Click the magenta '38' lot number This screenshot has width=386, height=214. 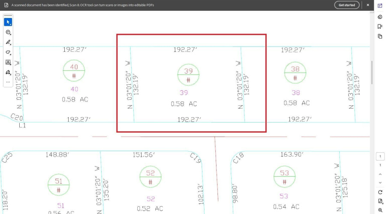click(296, 92)
